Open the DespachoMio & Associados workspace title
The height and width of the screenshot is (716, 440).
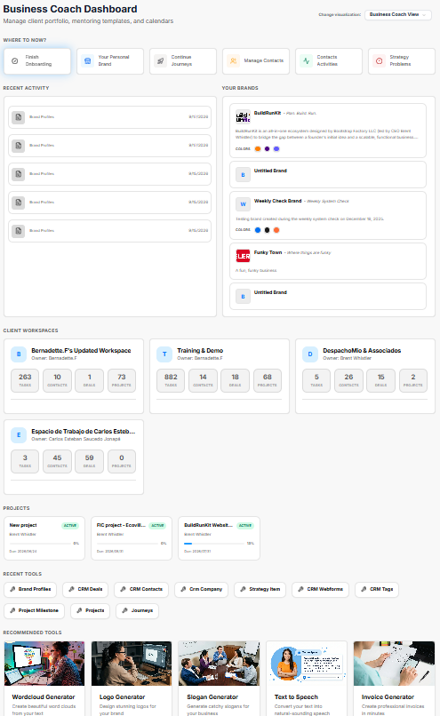click(x=362, y=351)
